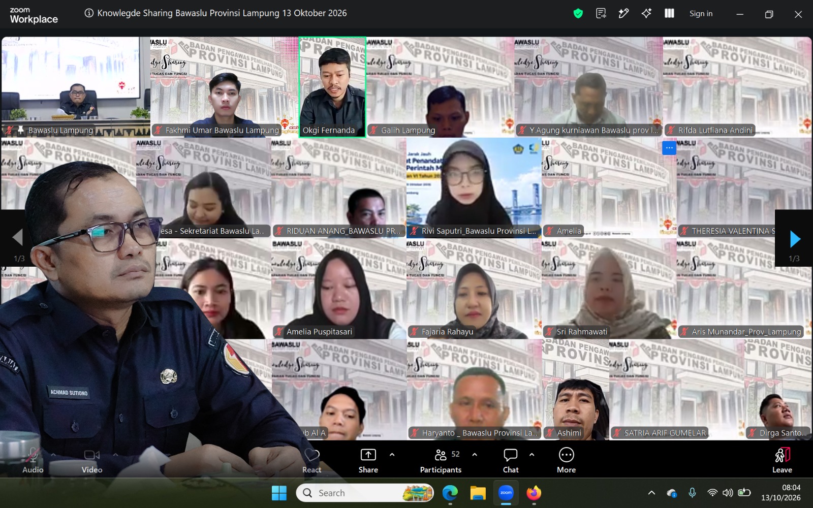The width and height of the screenshot is (813, 508).
Task: Expand the Participants options chevron
Action: tap(475, 455)
